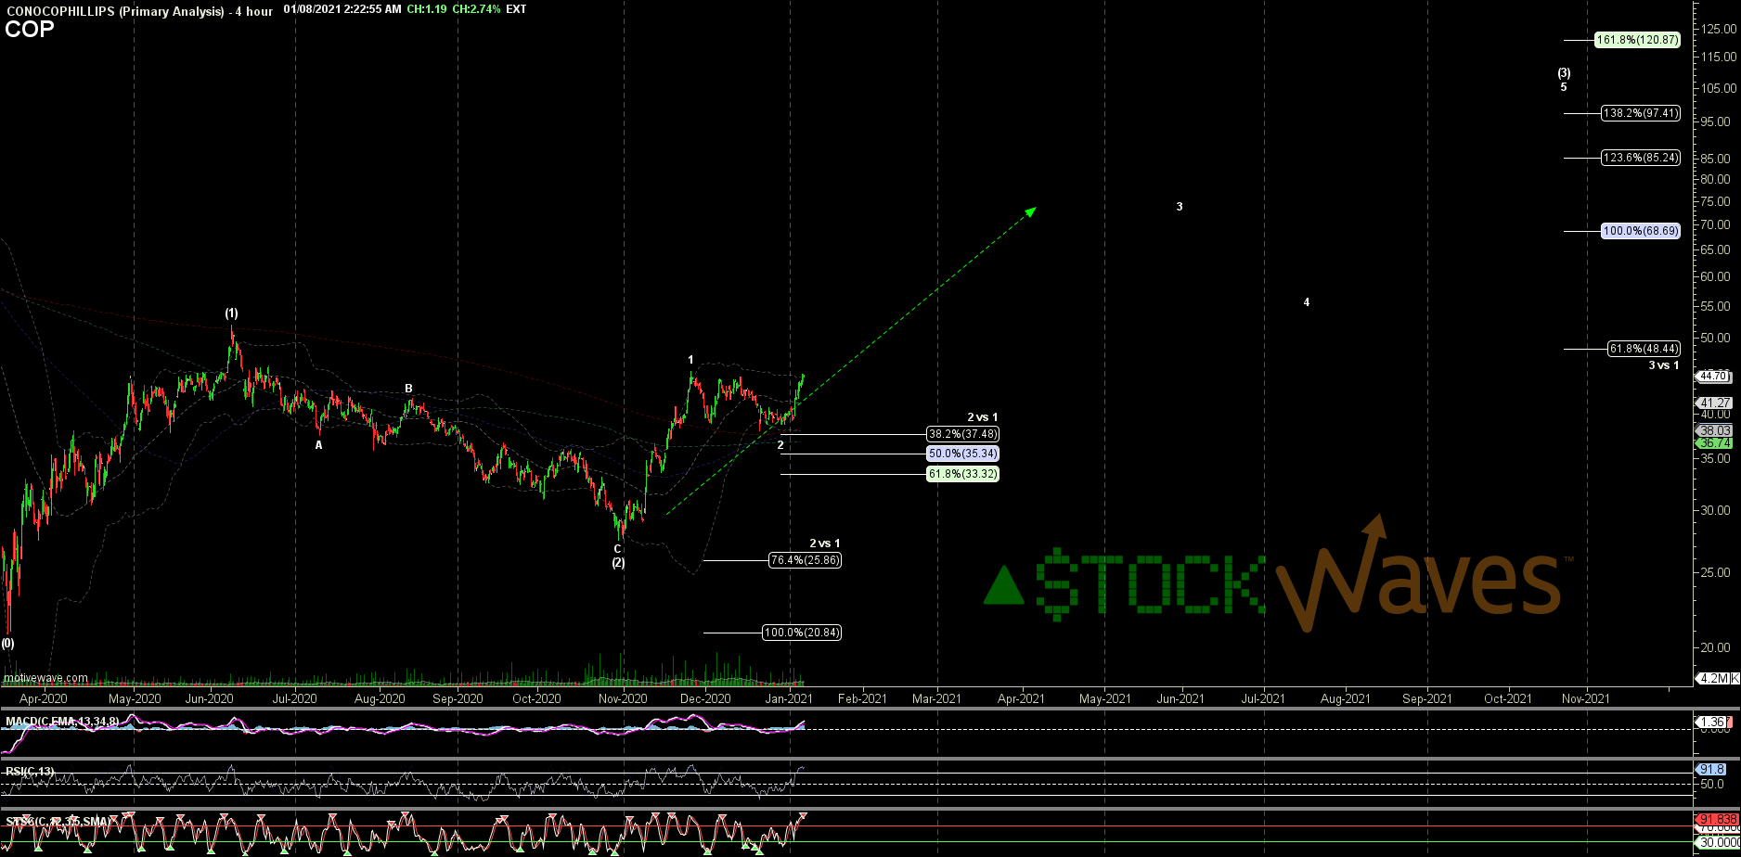The width and height of the screenshot is (1741, 857).
Task: Click the Elliott wave (1) label
Action: tap(232, 314)
